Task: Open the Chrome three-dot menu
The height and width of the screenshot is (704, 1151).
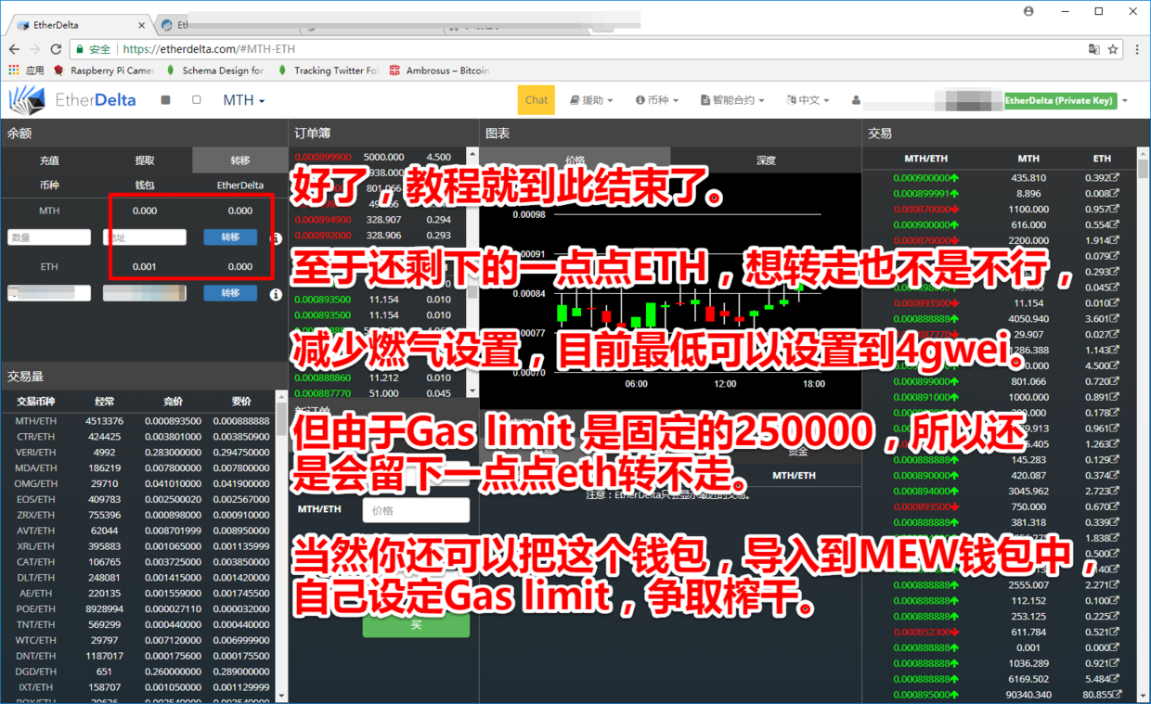Action: [x=1137, y=49]
